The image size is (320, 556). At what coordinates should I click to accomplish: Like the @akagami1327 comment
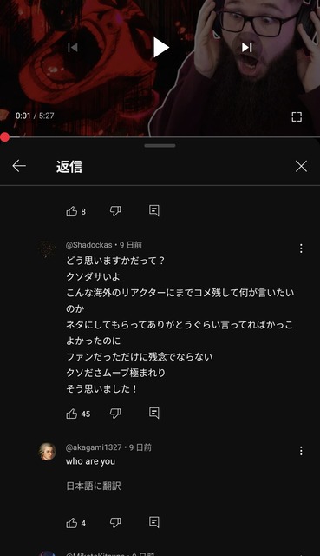(x=72, y=523)
